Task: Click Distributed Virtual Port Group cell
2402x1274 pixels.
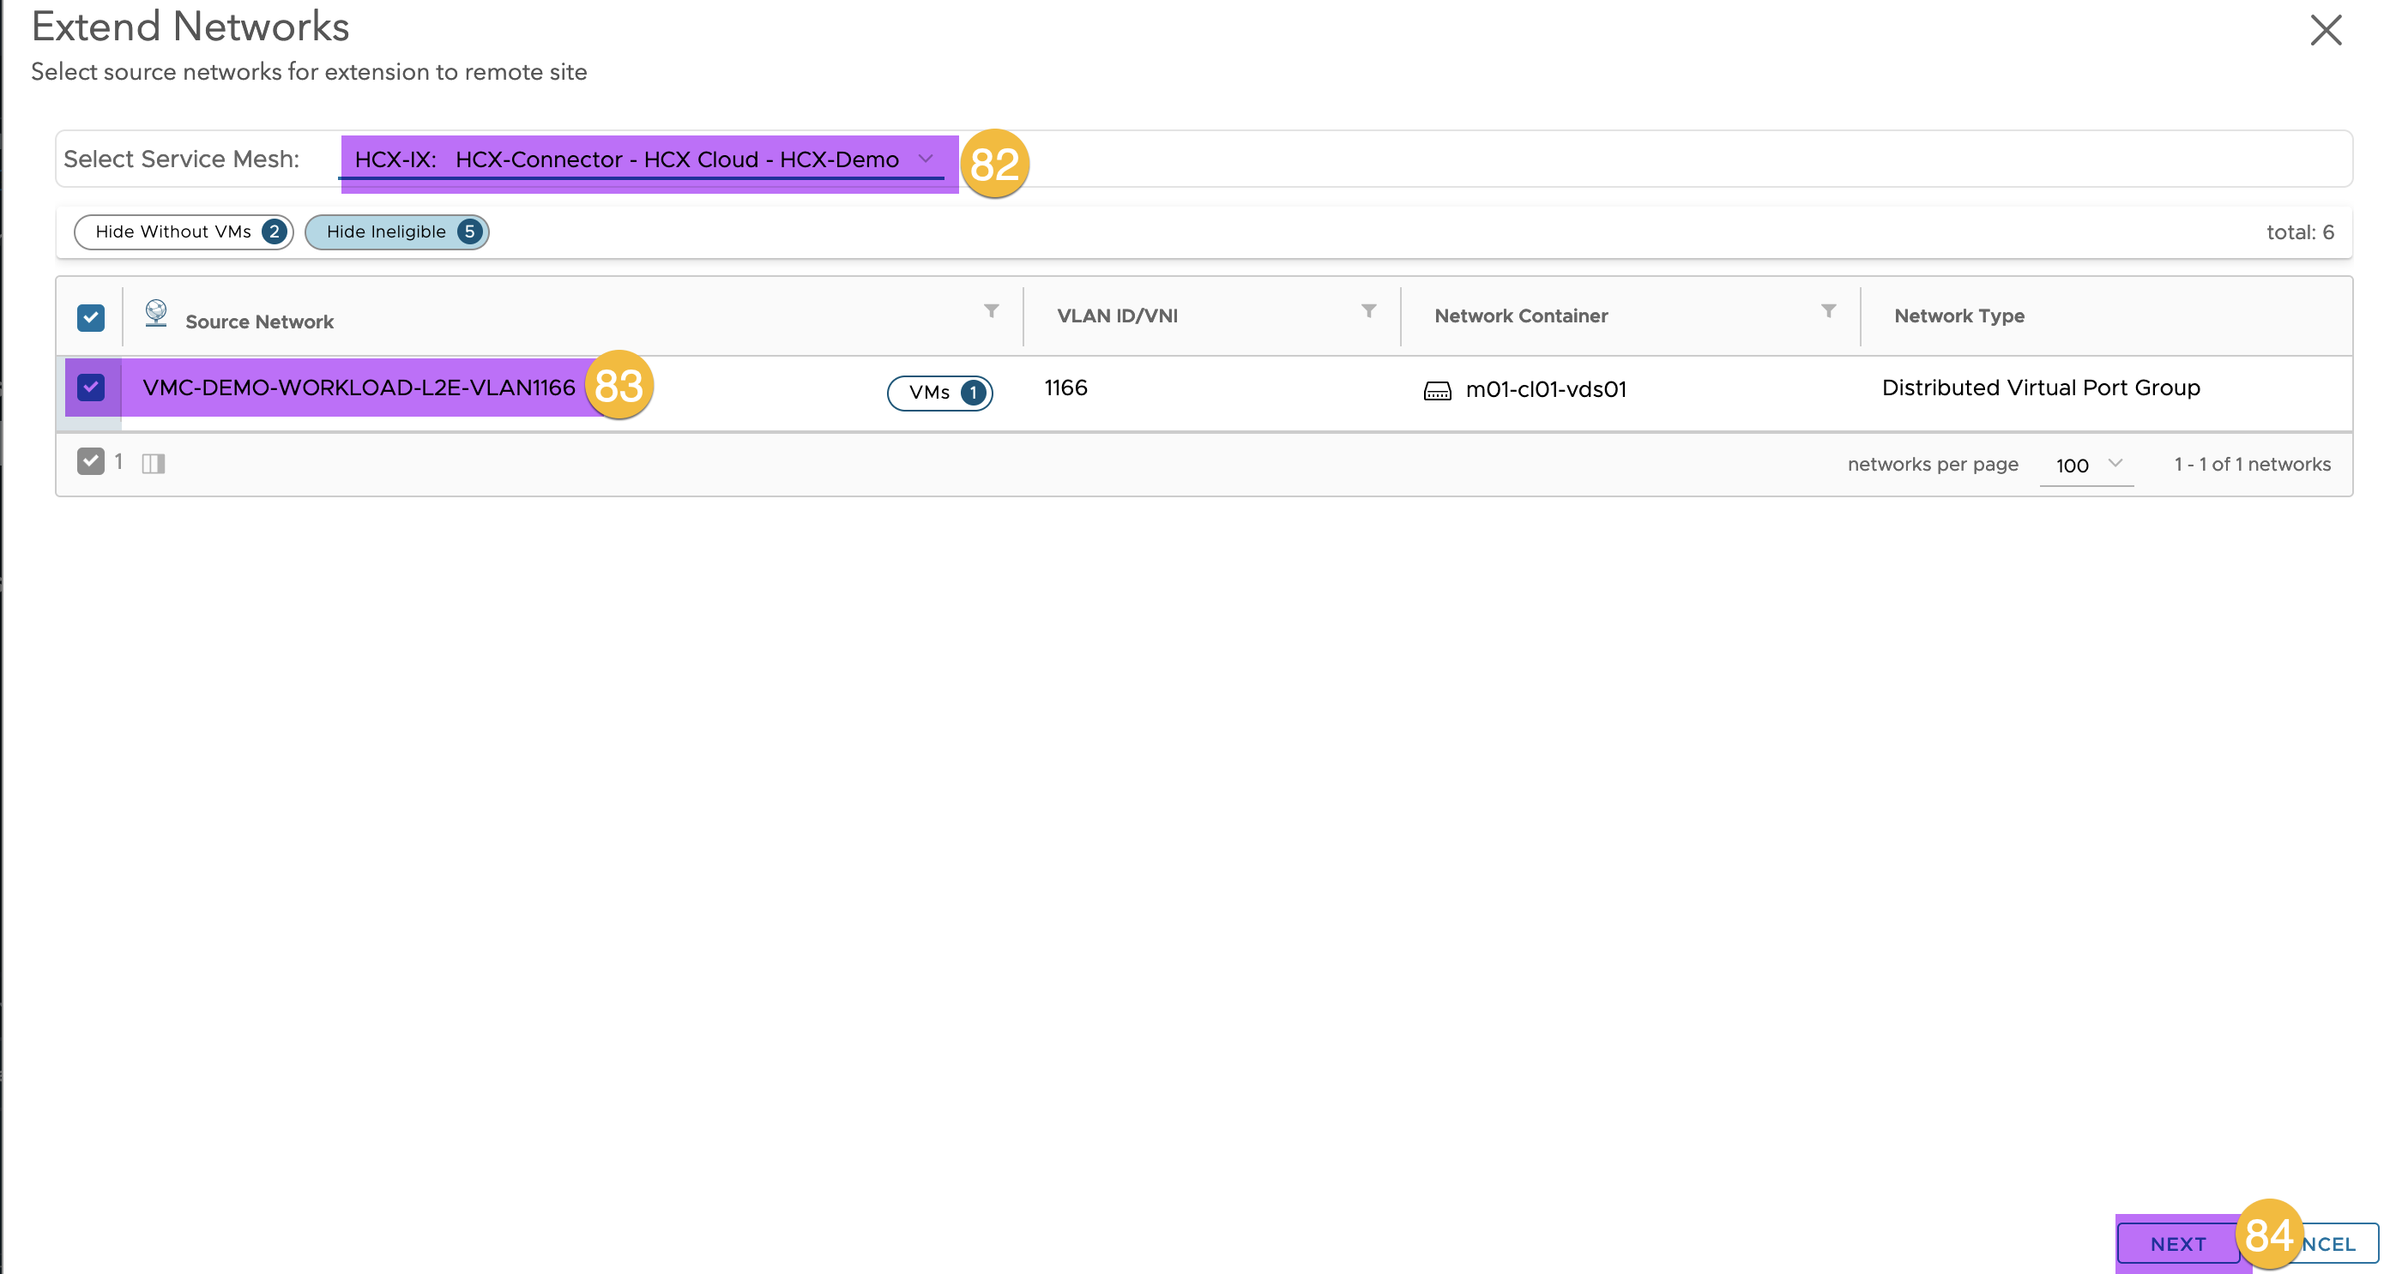Action: [2040, 388]
